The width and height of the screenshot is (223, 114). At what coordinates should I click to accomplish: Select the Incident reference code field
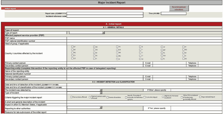pos(105,16)
